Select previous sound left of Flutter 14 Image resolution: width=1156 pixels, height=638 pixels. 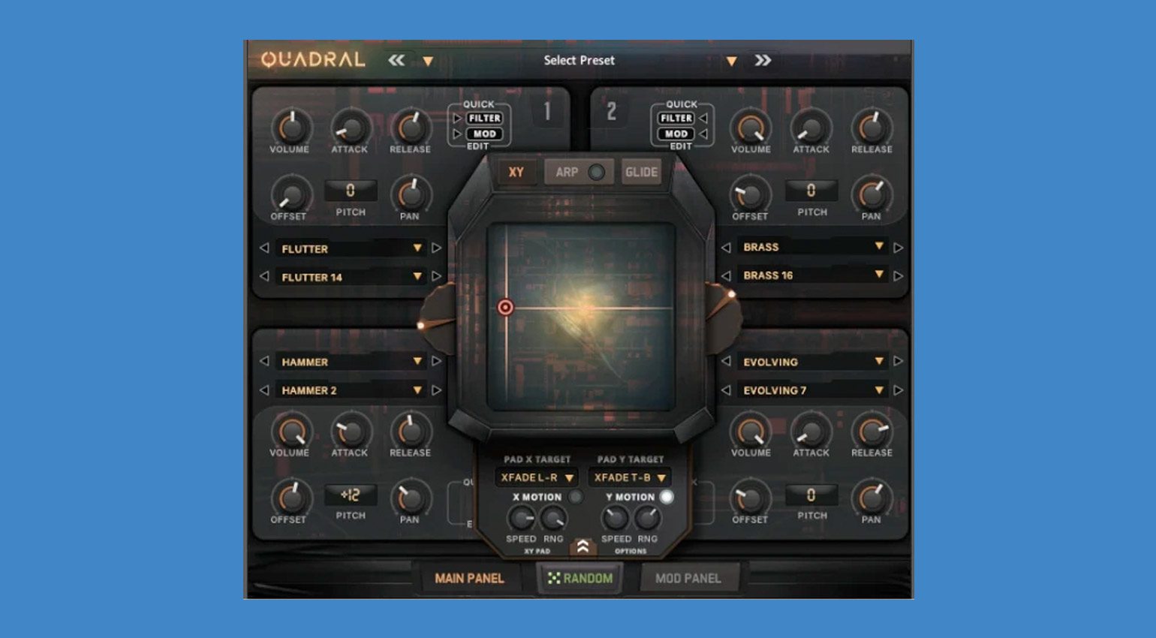[264, 276]
